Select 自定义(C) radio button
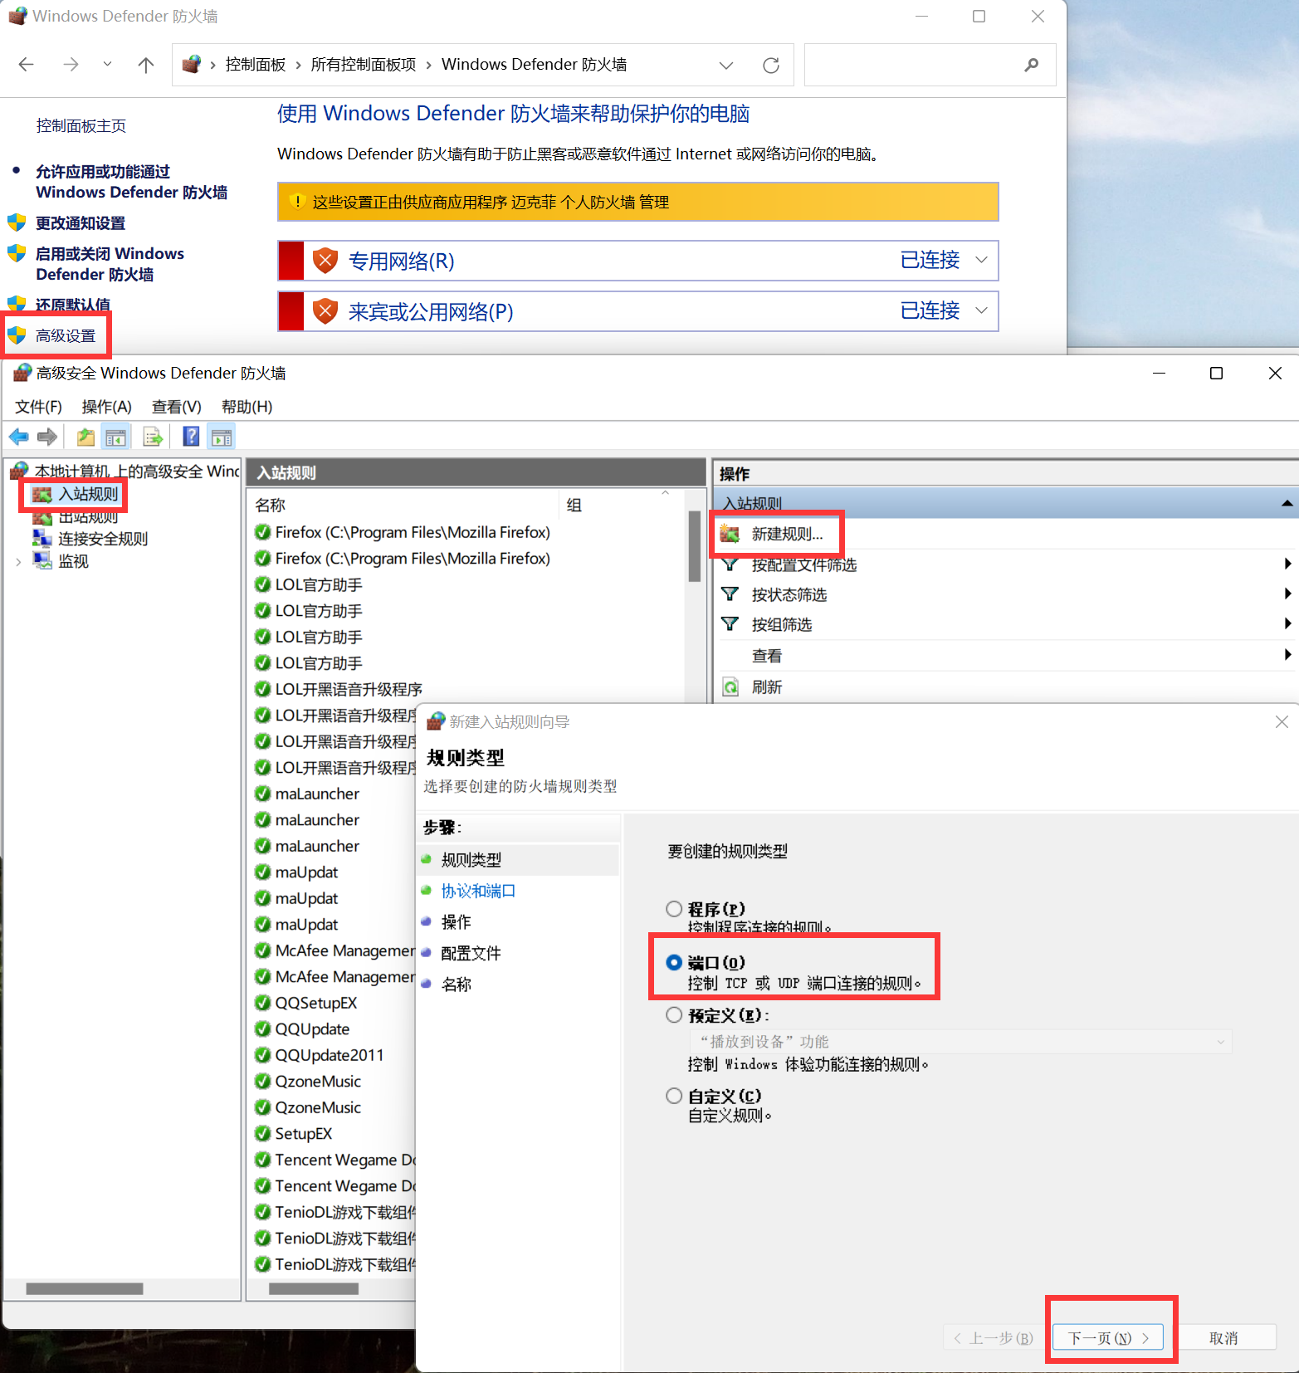This screenshot has height=1373, width=1299. tap(674, 1096)
